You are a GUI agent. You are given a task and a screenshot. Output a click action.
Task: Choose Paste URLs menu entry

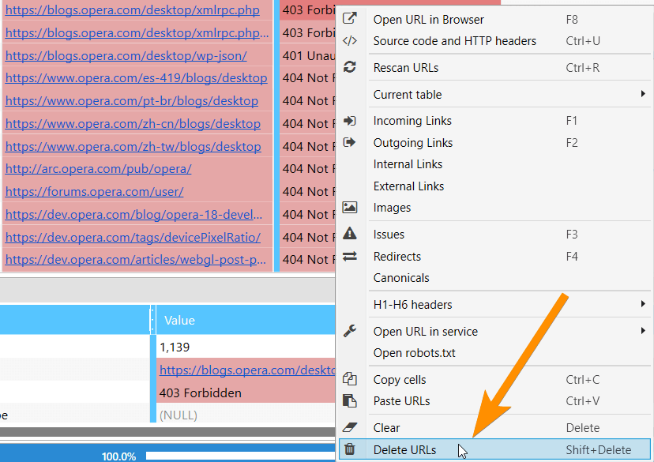click(494, 401)
